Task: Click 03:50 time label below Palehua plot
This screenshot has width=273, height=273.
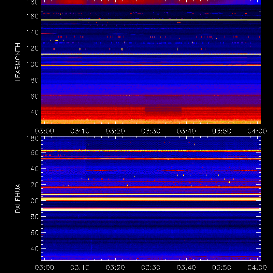Action: (221, 268)
